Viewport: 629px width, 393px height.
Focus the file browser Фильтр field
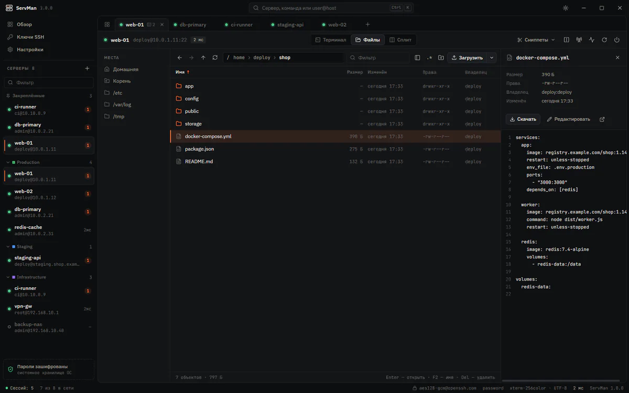pyautogui.click(x=378, y=58)
